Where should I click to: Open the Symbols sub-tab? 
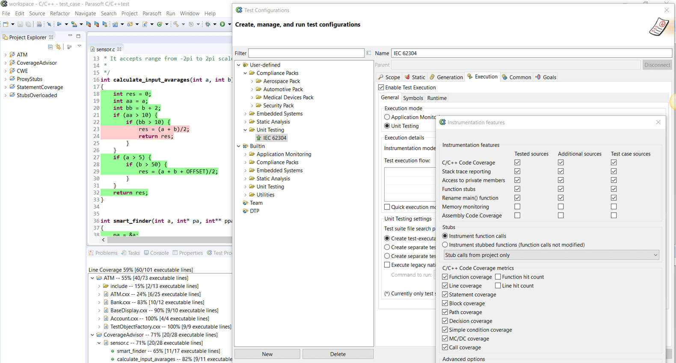click(x=413, y=98)
